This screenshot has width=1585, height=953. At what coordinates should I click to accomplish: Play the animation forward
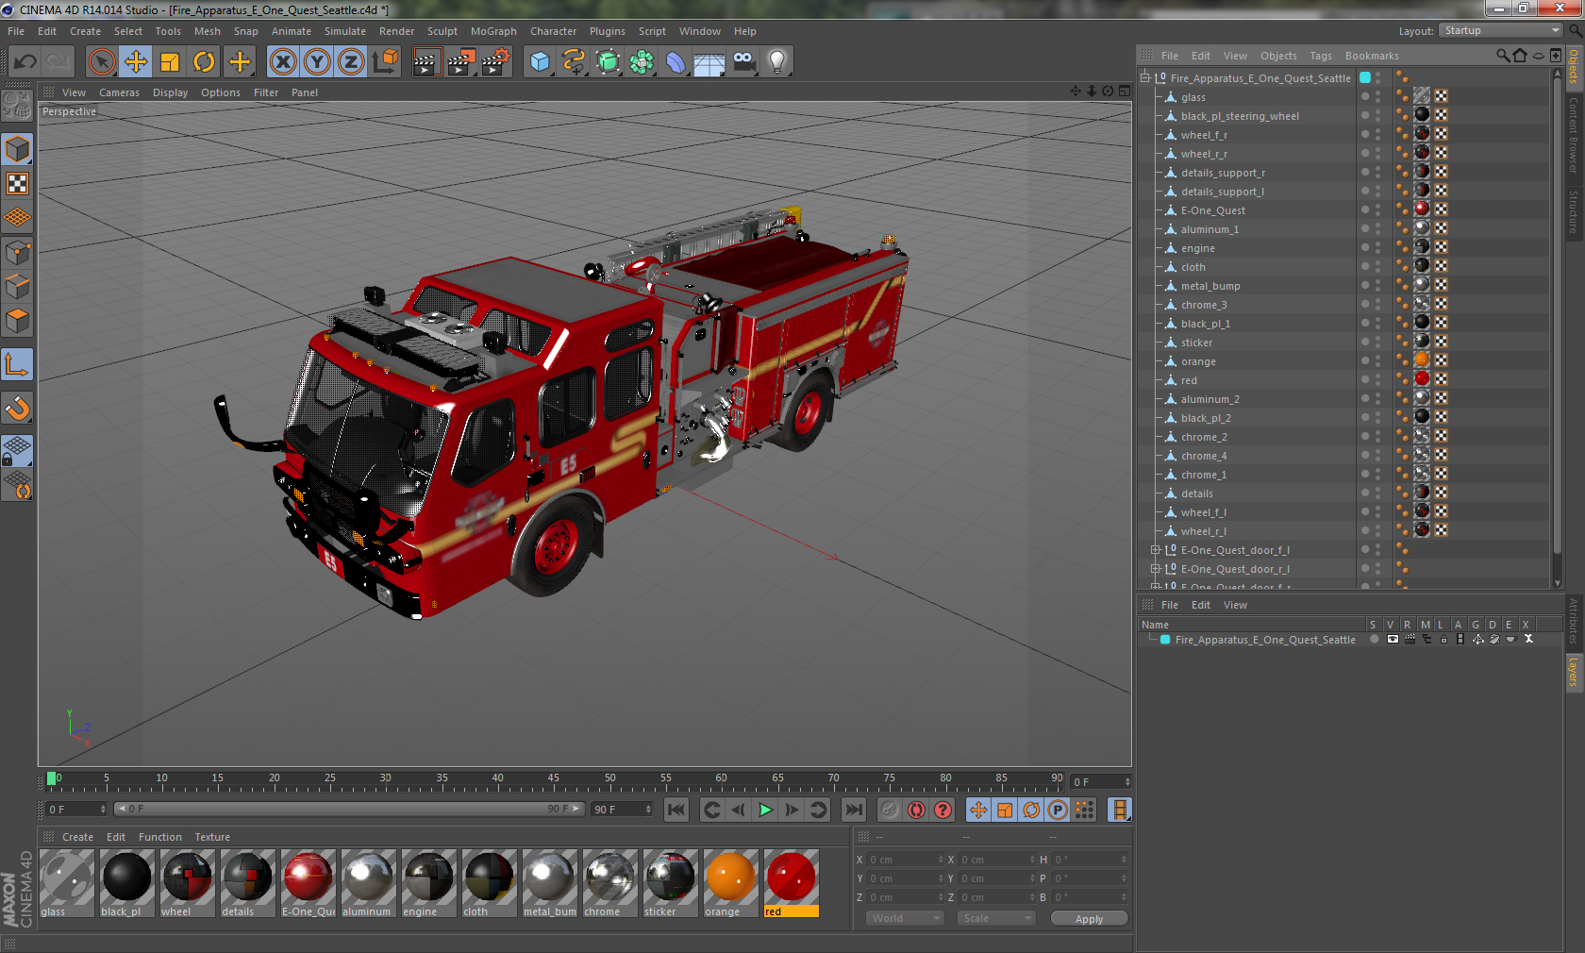[x=765, y=810]
